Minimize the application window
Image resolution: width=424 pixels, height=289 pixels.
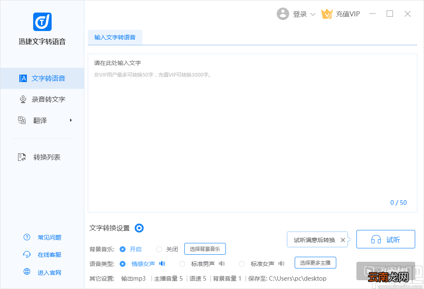373,14
